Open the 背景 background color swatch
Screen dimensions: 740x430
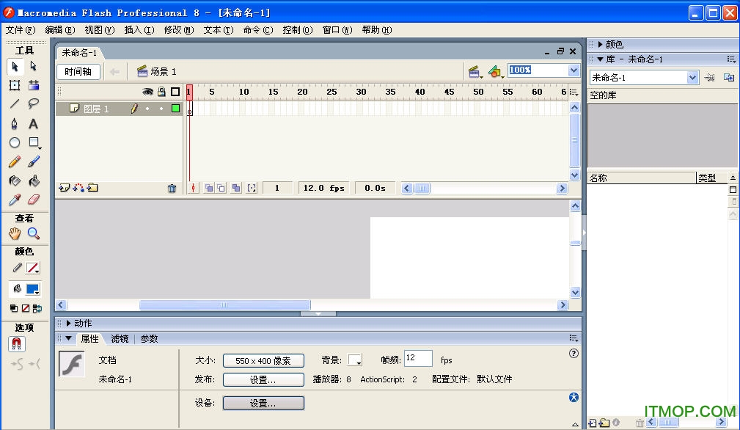click(355, 360)
